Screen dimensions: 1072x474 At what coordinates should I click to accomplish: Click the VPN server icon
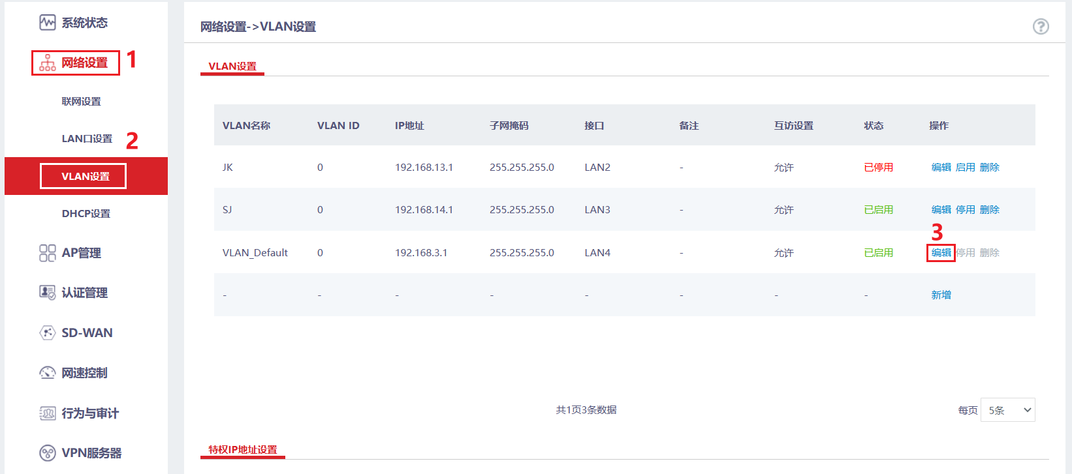[48, 453]
